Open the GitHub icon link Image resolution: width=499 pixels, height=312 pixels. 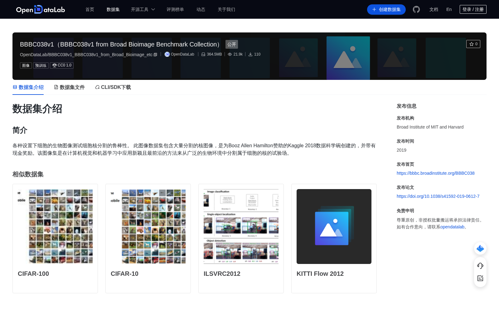[416, 9]
